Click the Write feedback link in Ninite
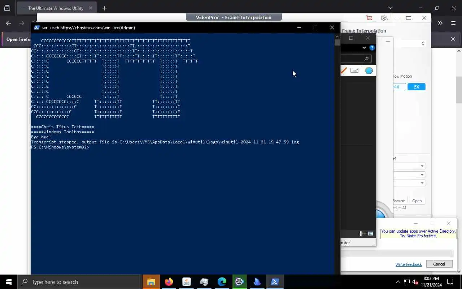 click(x=409, y=264)
